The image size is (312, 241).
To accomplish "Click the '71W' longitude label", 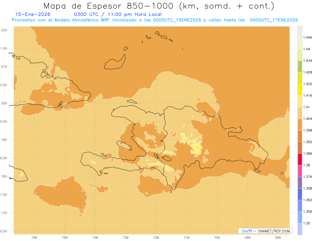I will click(x=186, y=237).
